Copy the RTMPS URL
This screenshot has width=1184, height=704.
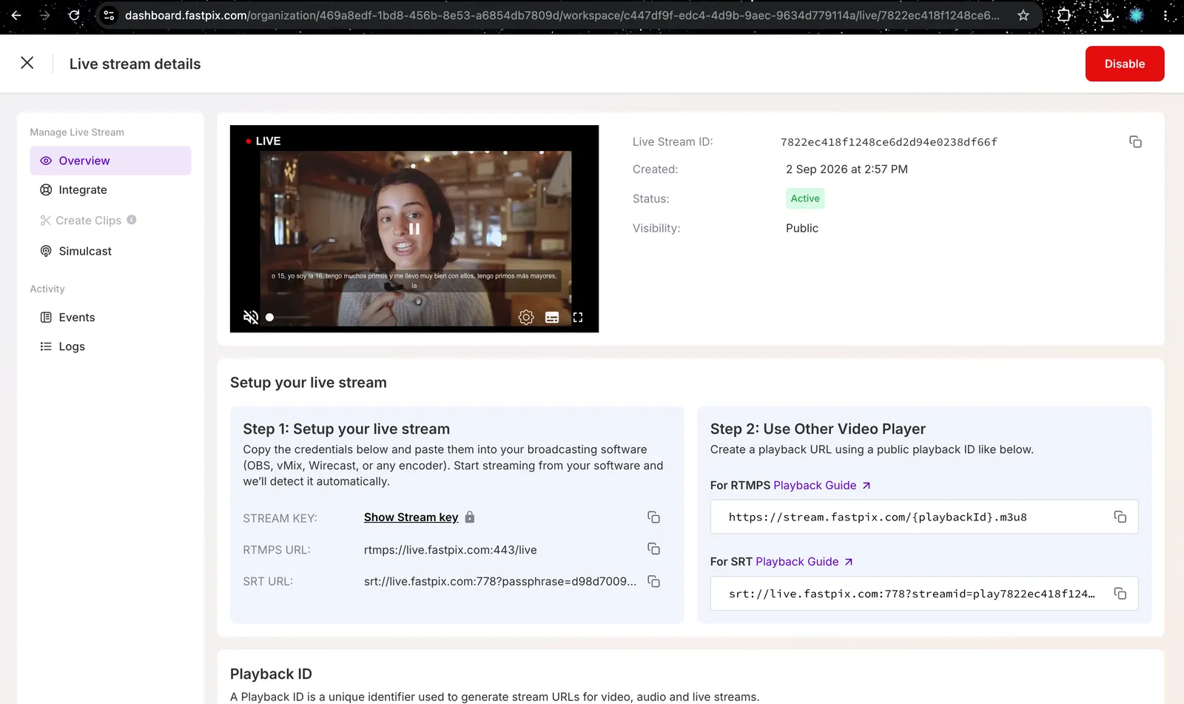click(653, 549)
